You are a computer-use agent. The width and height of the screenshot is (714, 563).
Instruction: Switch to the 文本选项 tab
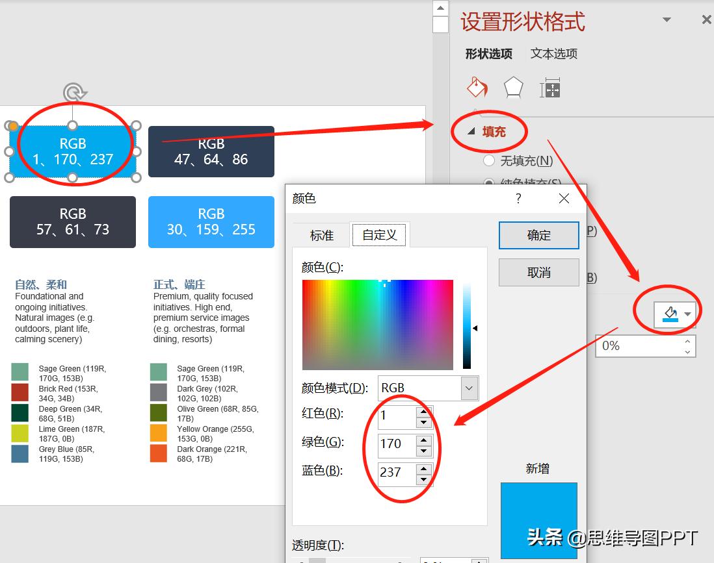click(x=553, y=54)
